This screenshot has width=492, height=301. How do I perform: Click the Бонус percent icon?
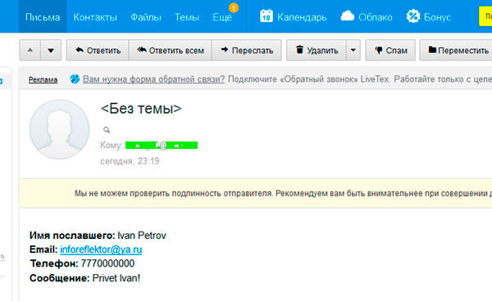(413, 16)
